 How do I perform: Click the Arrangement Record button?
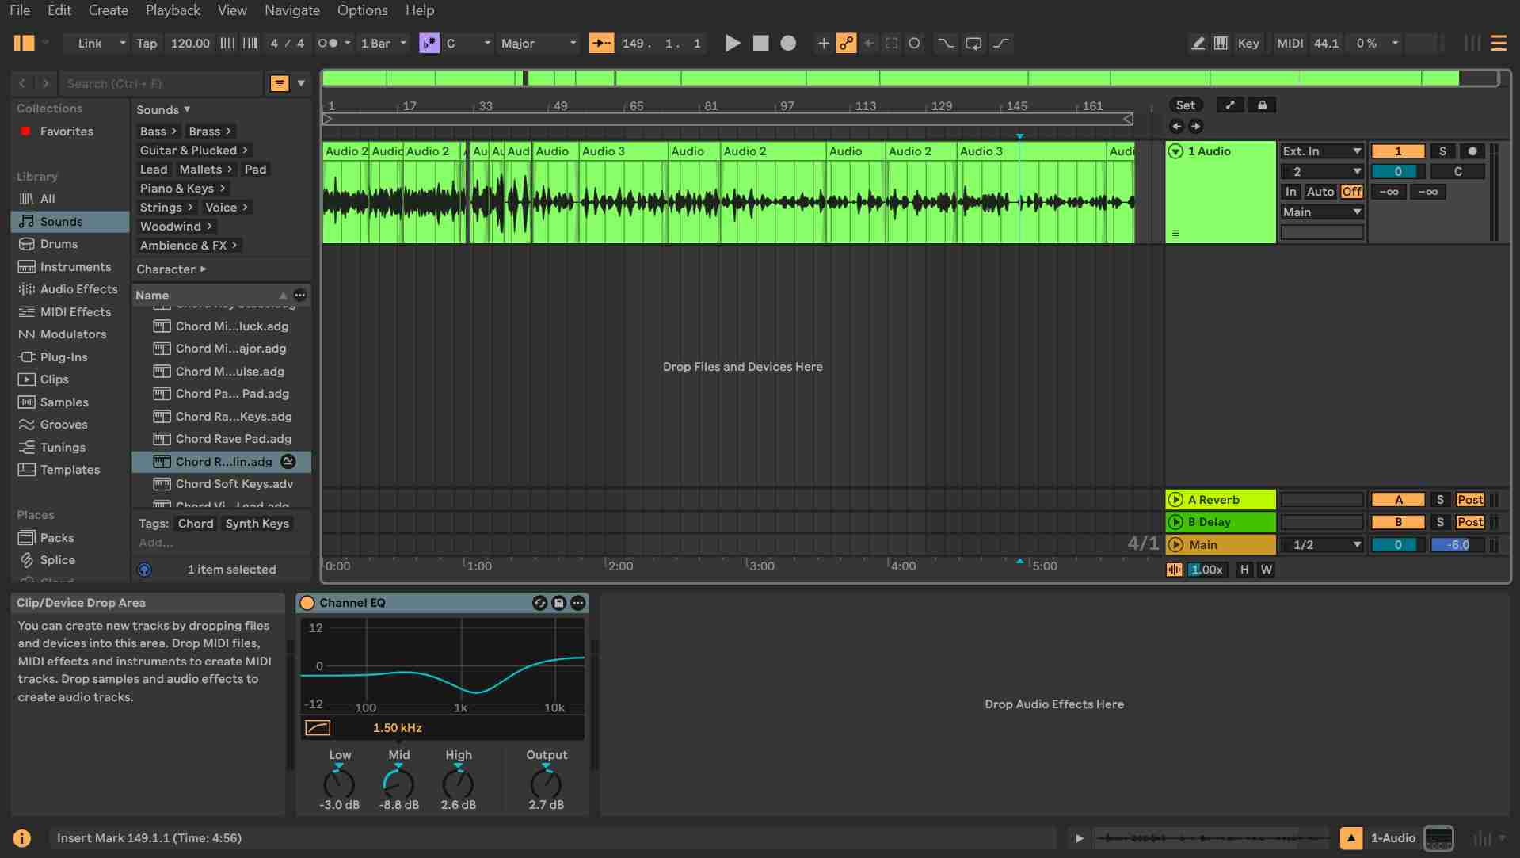pos(788,43)
